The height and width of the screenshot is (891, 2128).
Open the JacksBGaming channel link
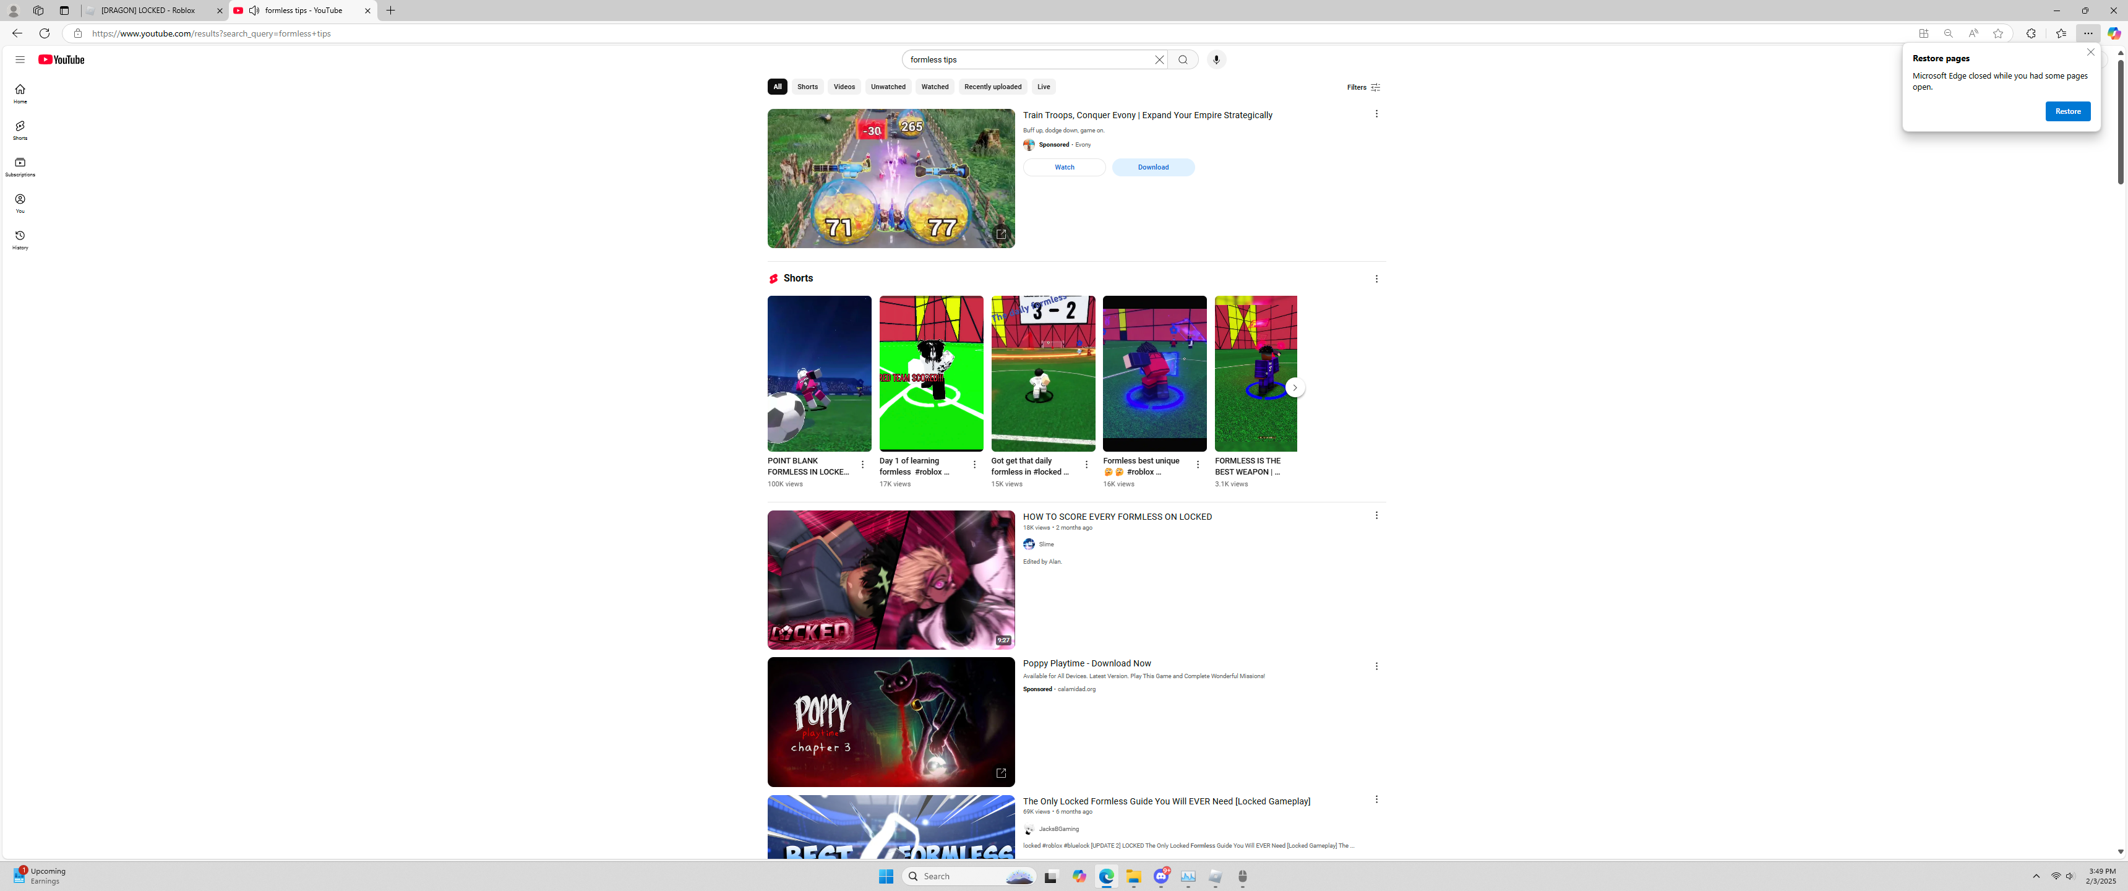[x=1059, y=829]
